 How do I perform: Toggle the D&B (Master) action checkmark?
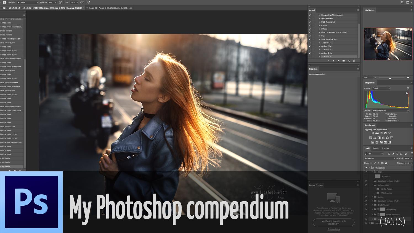click(x=310, y=18)
